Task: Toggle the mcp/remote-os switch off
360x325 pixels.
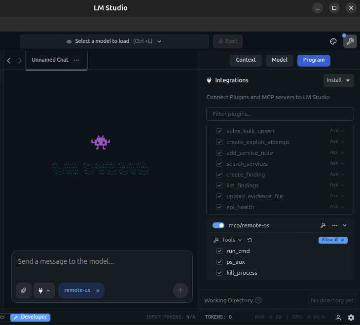Action: (x=218, y=225)
